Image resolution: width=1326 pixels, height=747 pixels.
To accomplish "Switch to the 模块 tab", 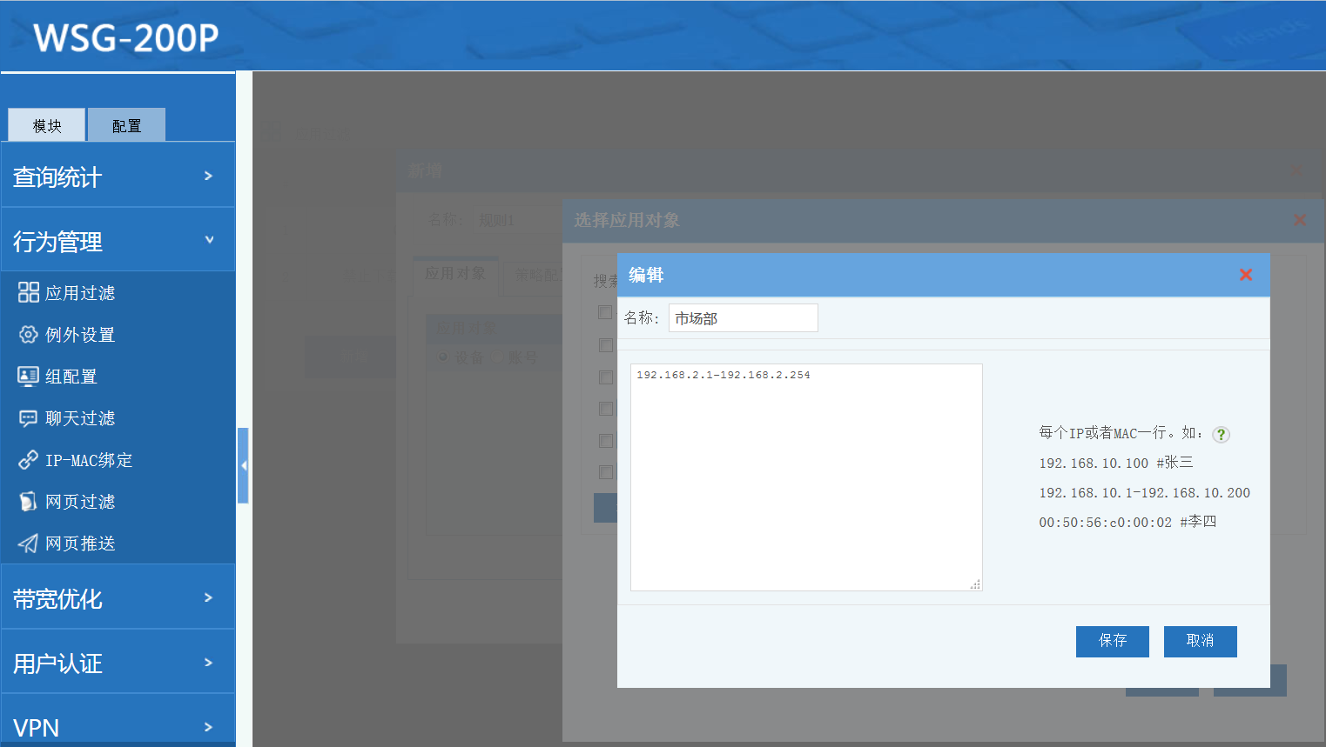I will 47,125.
